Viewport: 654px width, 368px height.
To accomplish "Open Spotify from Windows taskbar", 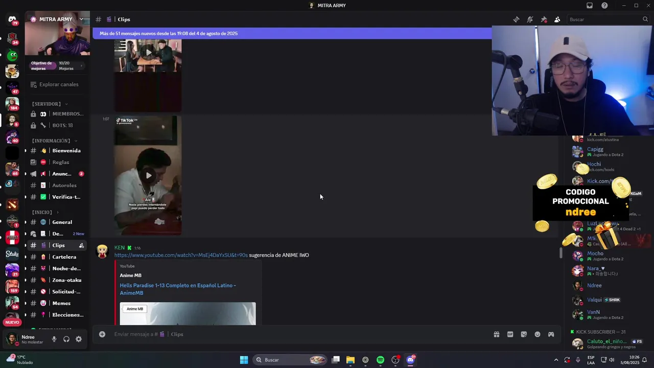I will tap(380, 360).
